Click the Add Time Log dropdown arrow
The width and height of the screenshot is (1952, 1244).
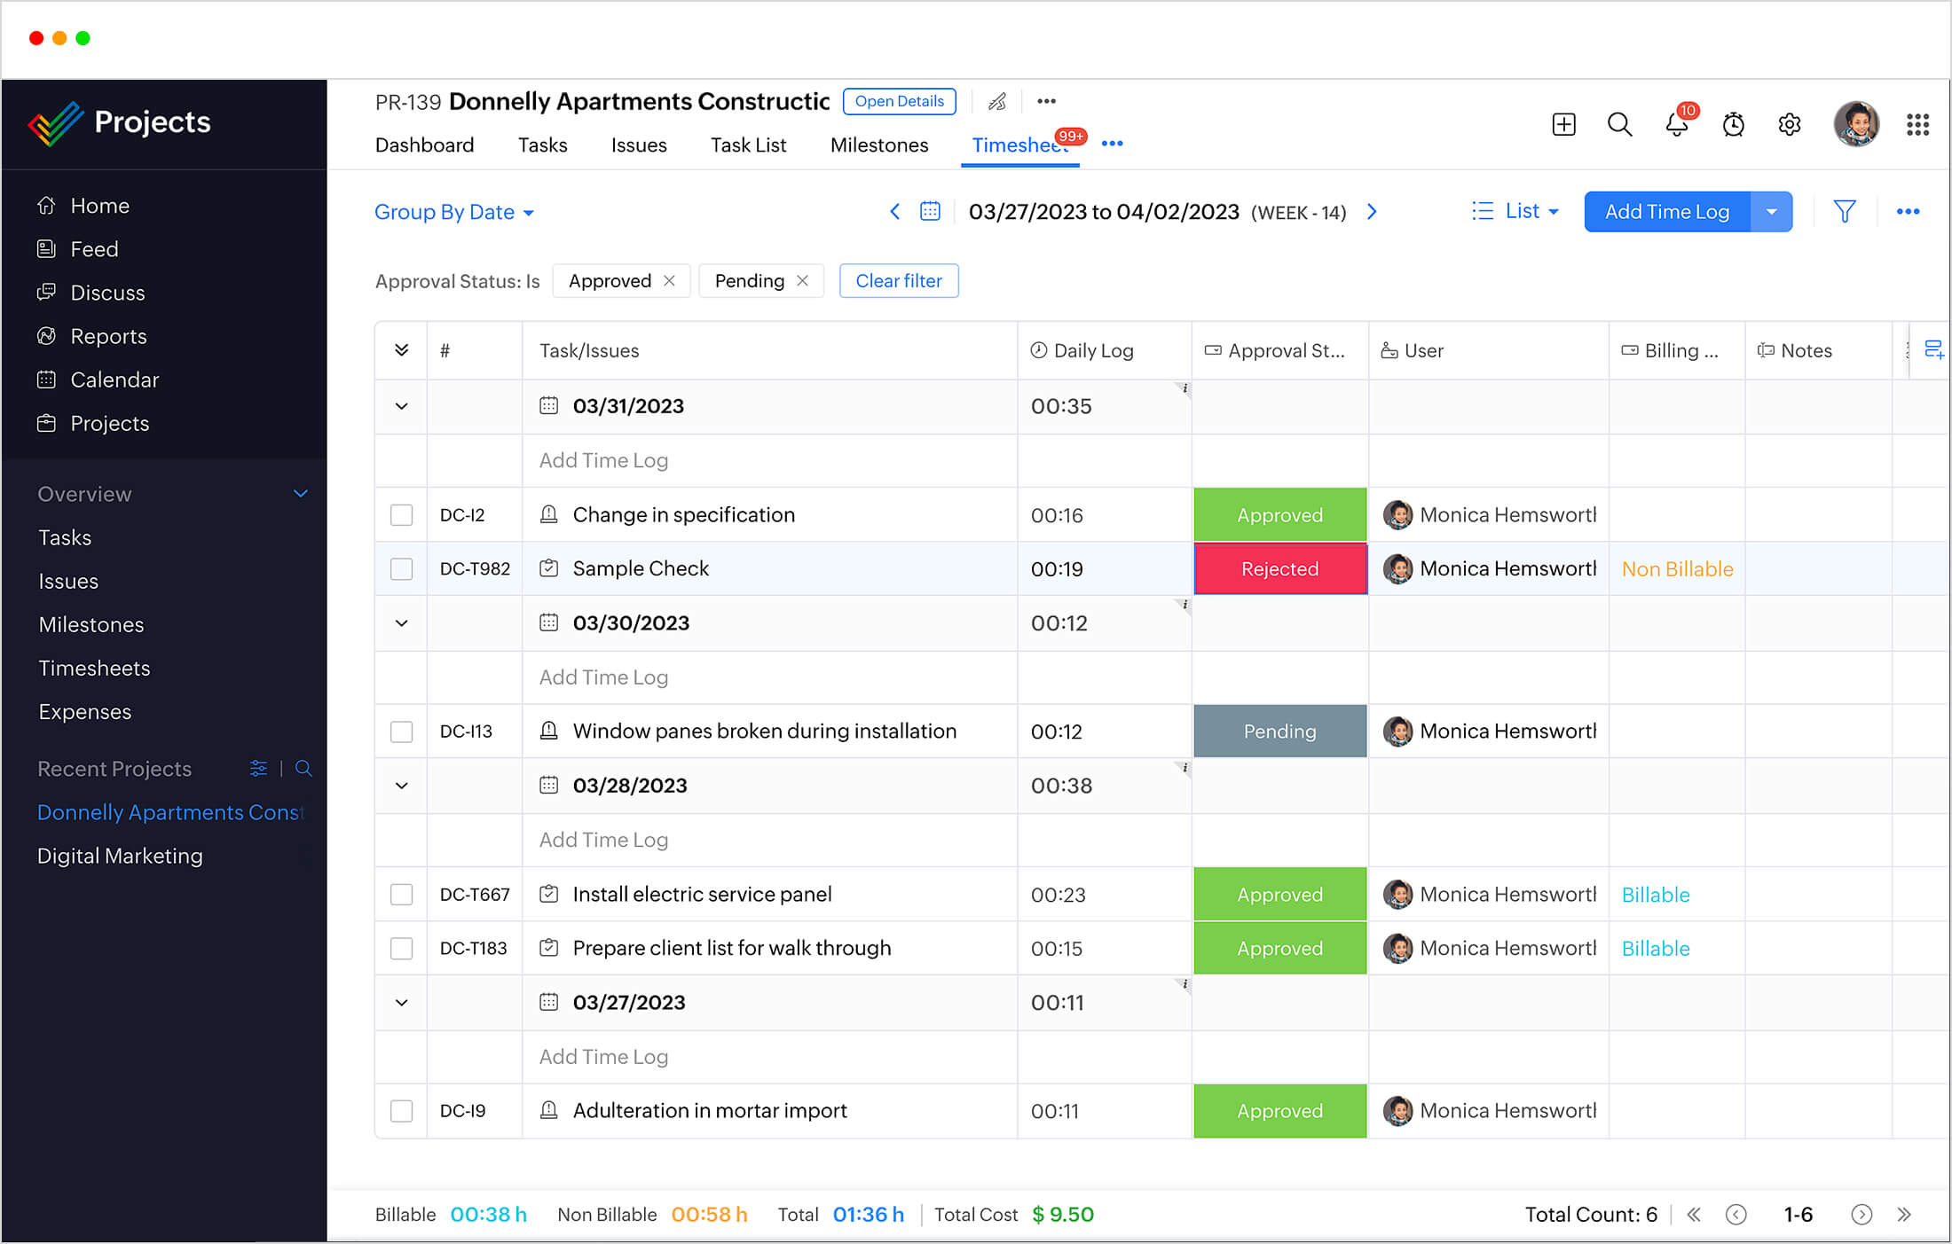[1775, 212]
